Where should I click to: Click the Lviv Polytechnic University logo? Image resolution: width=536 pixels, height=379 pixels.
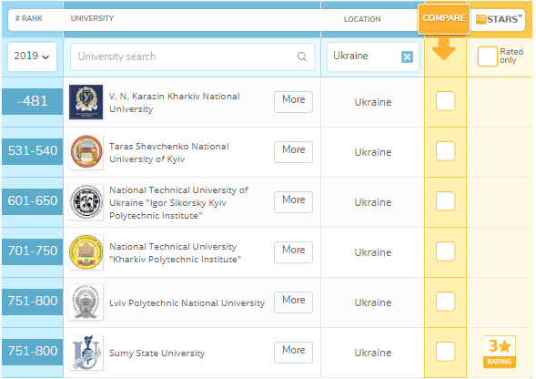tap(86, 302)
